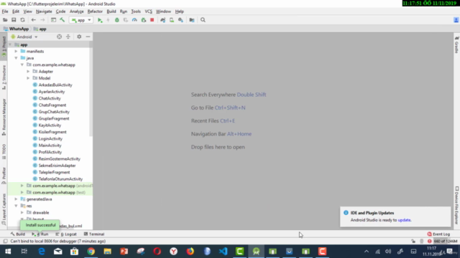Viewport: 460px width, 258px height.
Task: Expand the generatedJava folder
Action: point(16,199)
